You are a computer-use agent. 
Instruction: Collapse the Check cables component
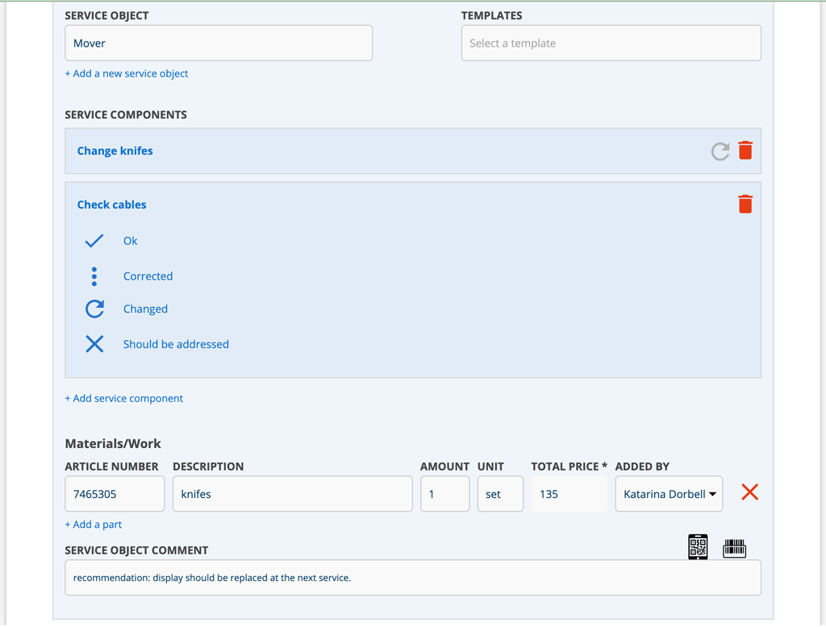(x=111, y=205)
